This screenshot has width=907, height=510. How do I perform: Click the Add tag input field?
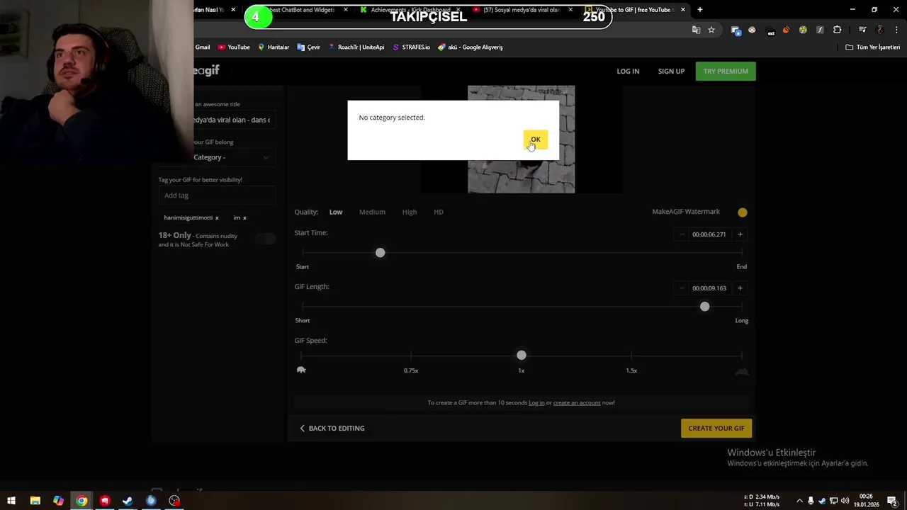coord(217,195)
